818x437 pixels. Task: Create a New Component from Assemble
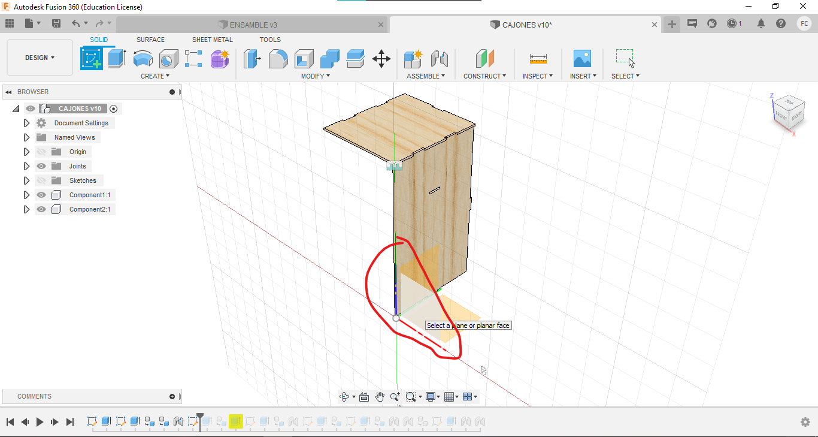click(x=413, y=59)
